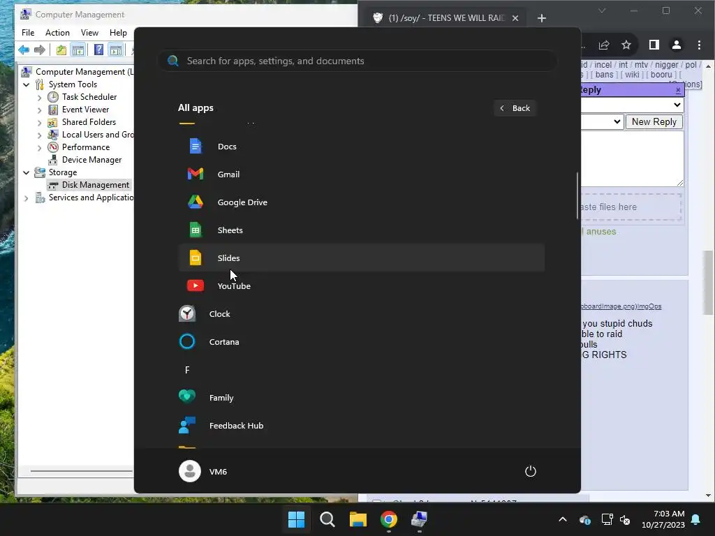Screen dimensions: 715x536
Task: Open the Family app
Action: [x=362, y=397]
